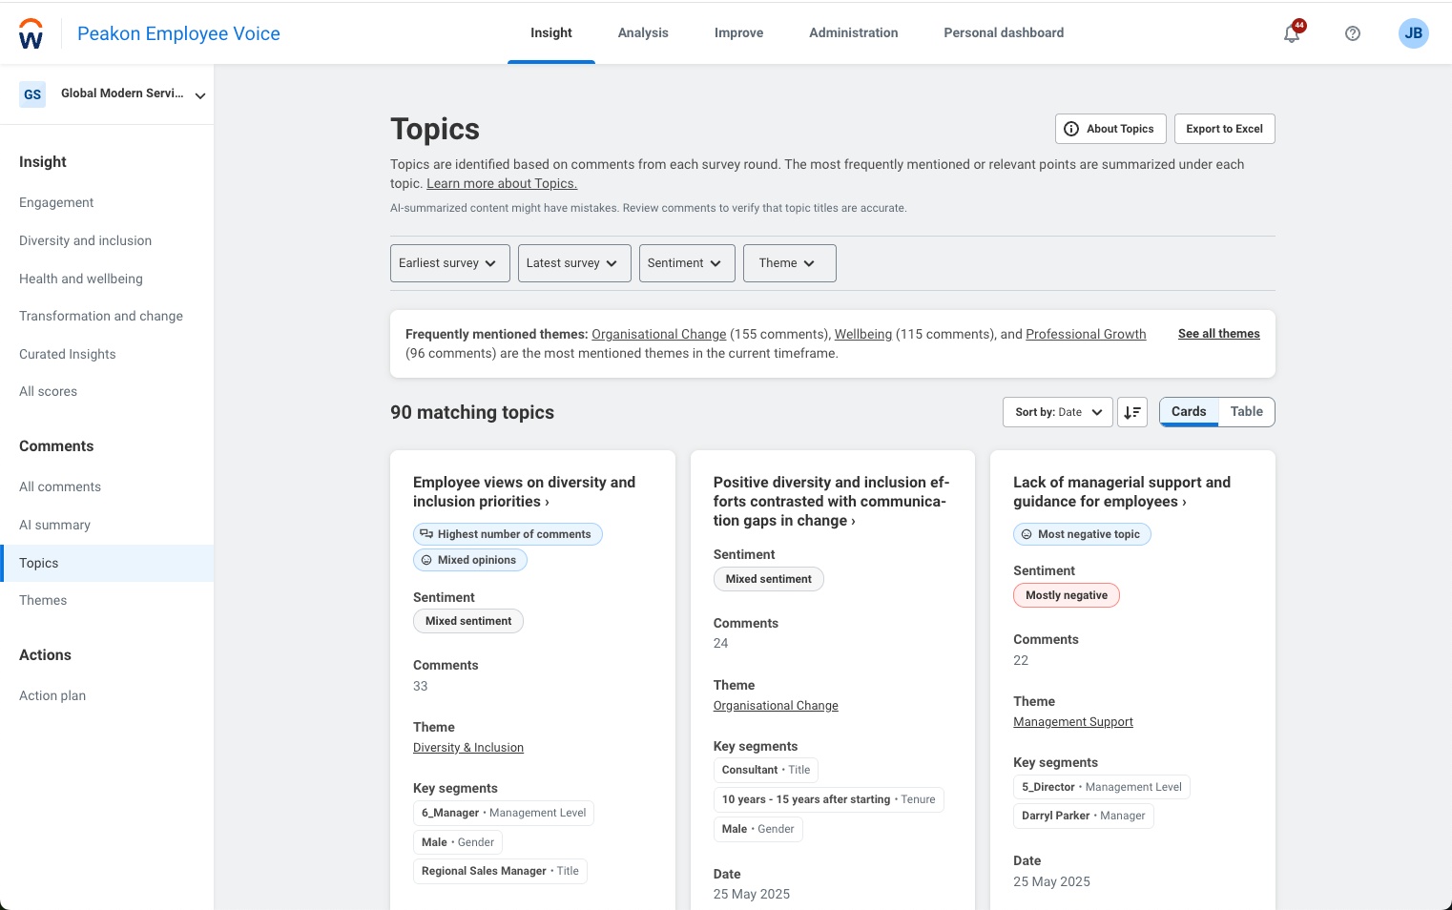Screen dimensions: 1452x910
Task: Expand the Sort by Date dropdown
Action: (1057, 412)
